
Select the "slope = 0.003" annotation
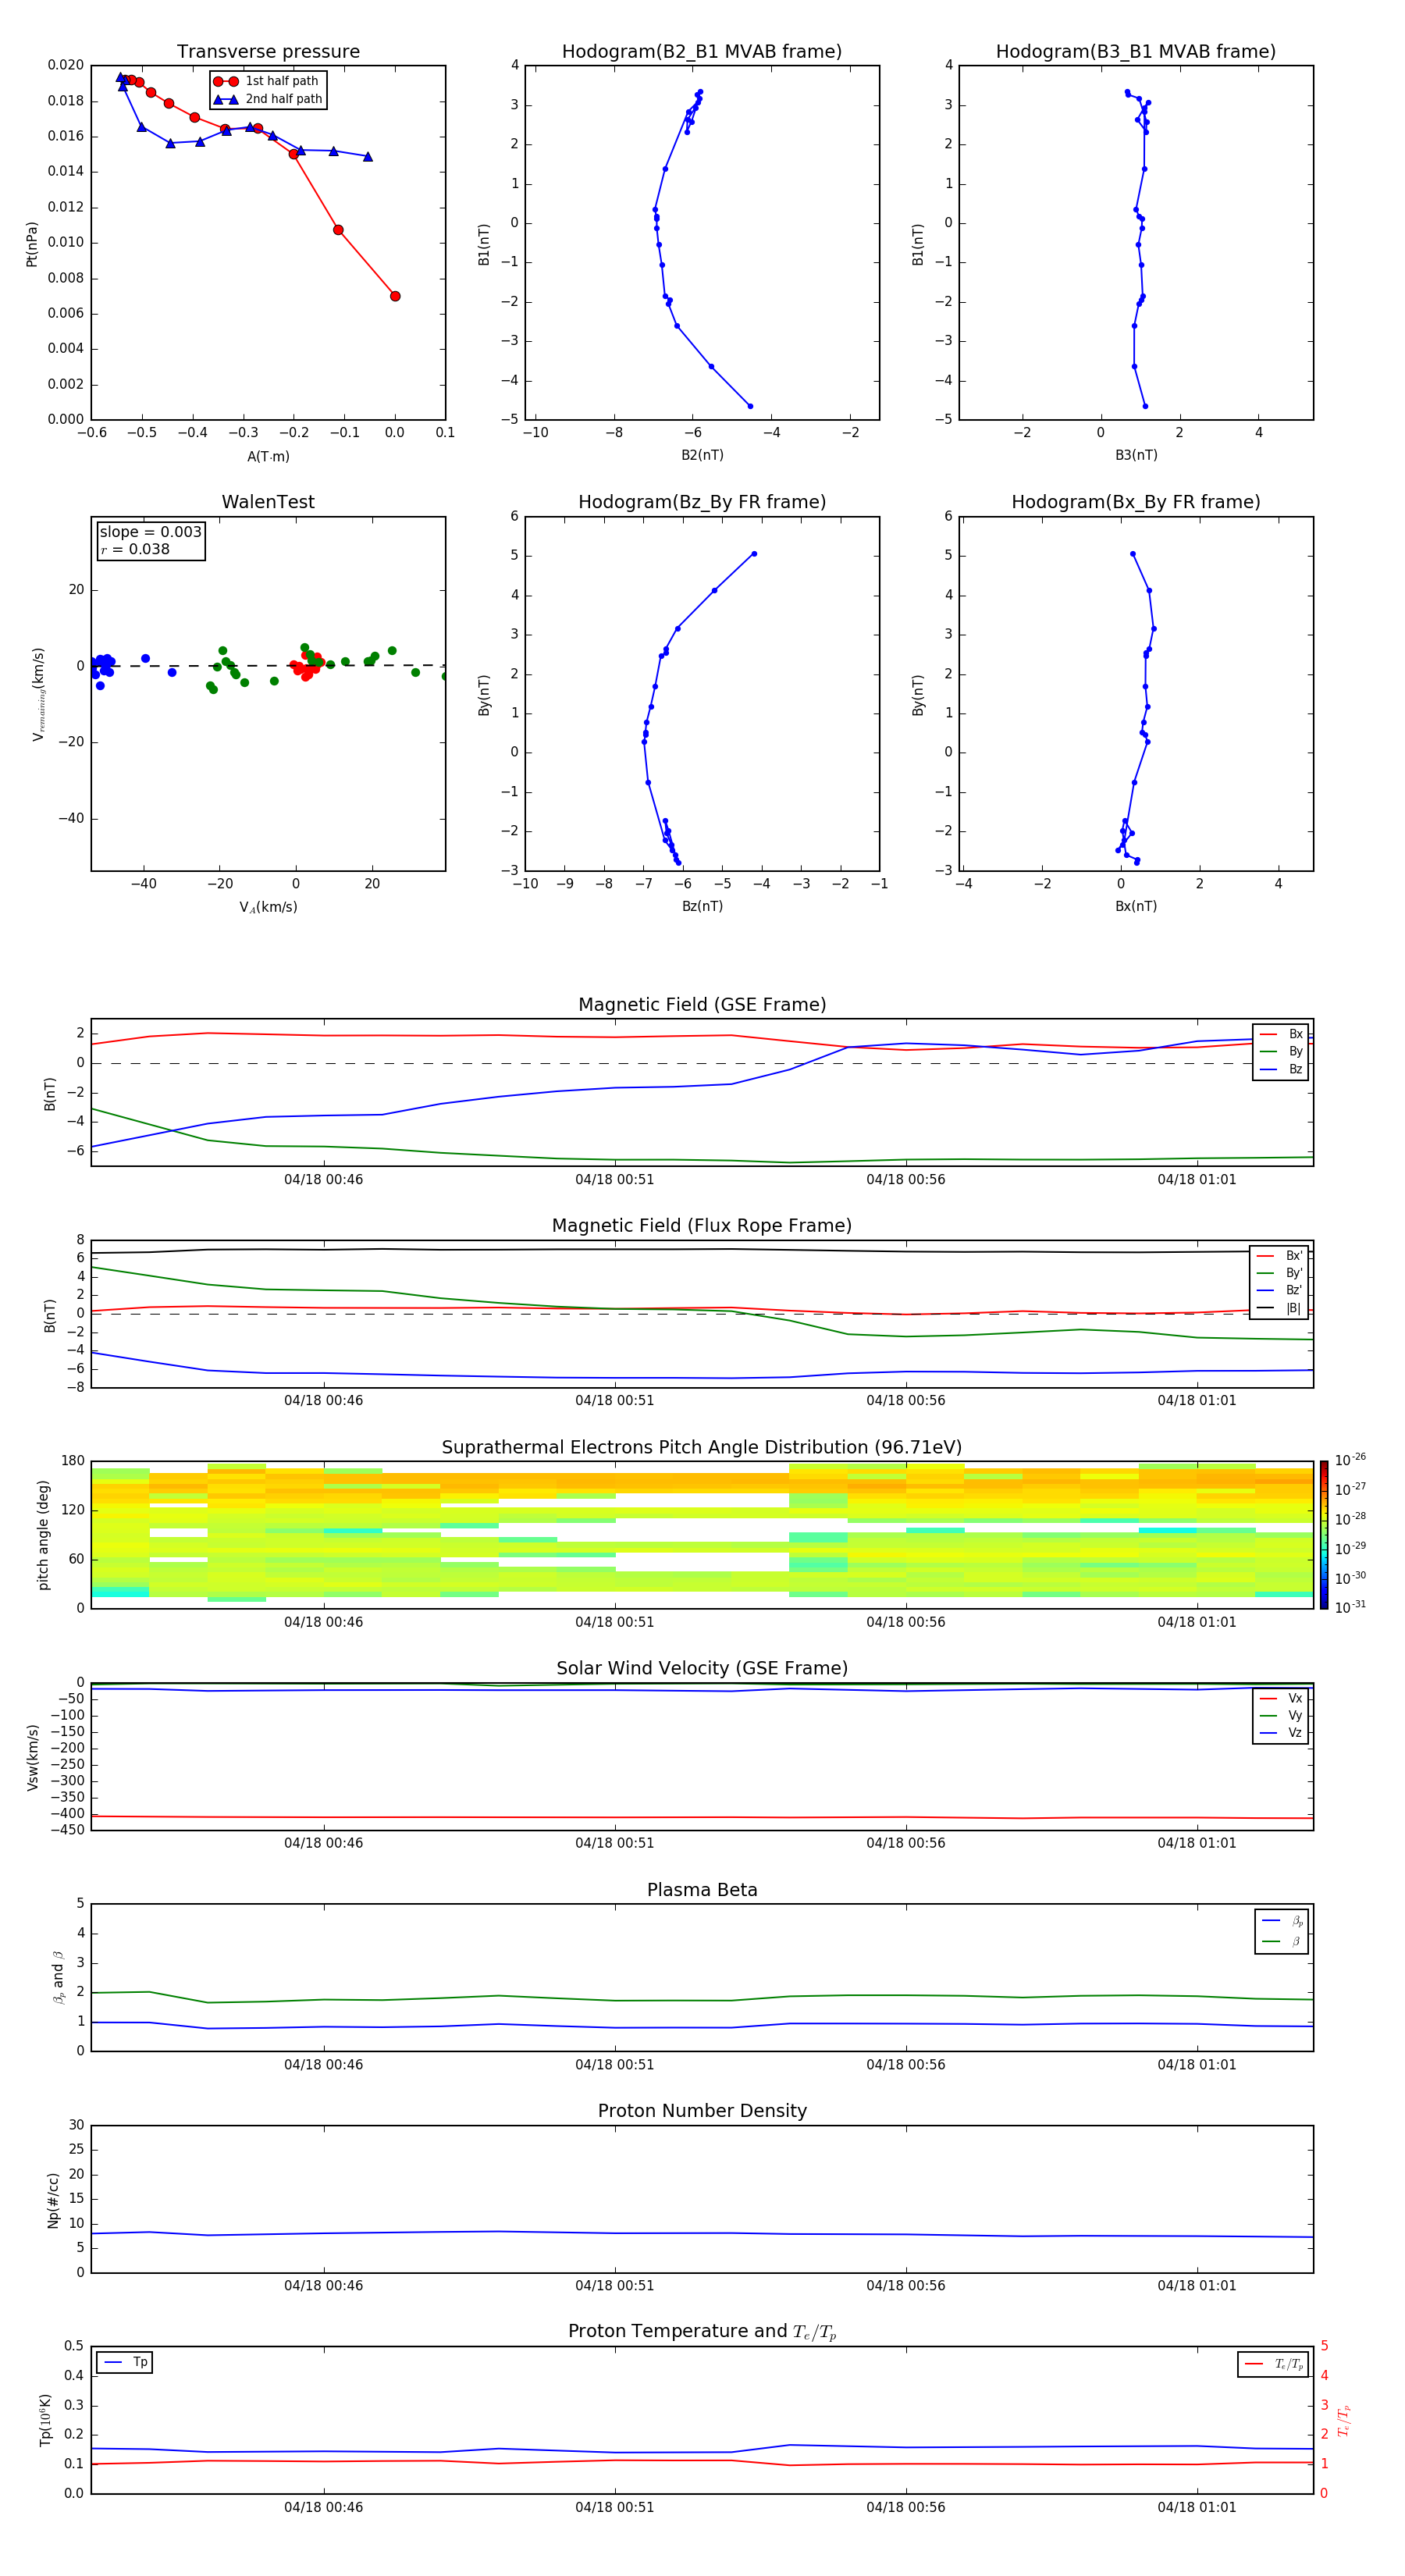click(151, 532)
